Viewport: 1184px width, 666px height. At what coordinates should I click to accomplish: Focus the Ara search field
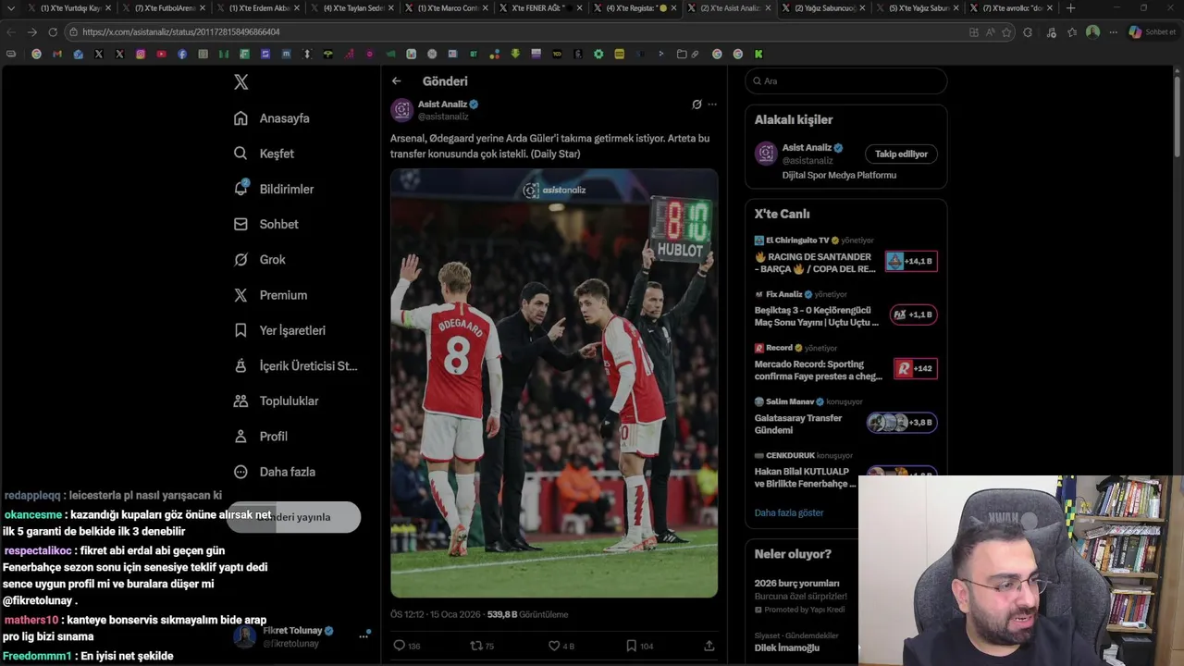(846, 81)
